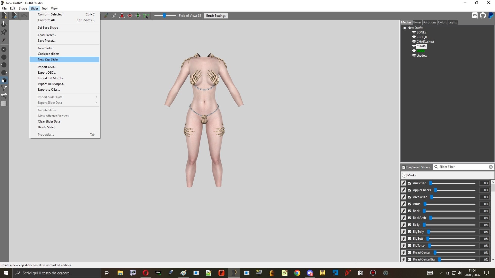Image resolution: width=495 pixels, height=278 pixels.
Task: Select the transform axes tool in the left toolbar
Action: (4, 24)
